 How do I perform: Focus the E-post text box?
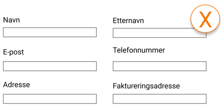(x=50, y=66)
